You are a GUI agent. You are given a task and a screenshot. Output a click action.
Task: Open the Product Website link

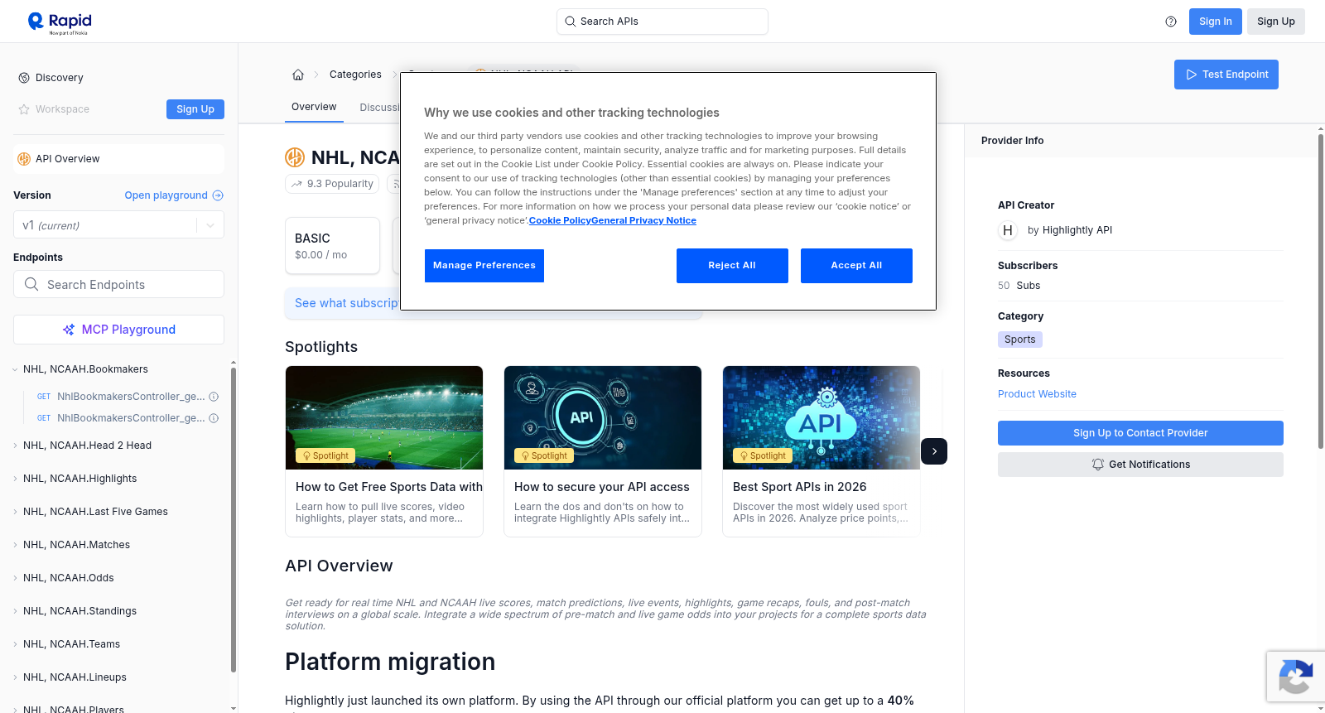pos(1037,394)
